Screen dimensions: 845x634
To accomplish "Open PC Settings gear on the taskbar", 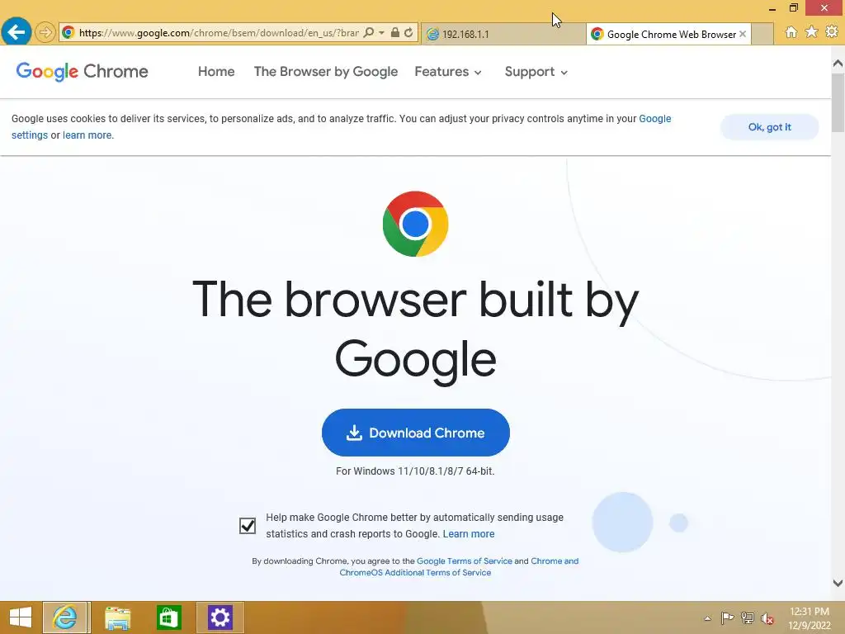I will tap(220, 617).
